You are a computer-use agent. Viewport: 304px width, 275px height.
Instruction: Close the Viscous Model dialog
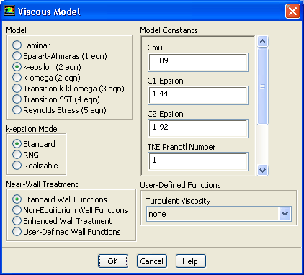click(x=292, y=11)
